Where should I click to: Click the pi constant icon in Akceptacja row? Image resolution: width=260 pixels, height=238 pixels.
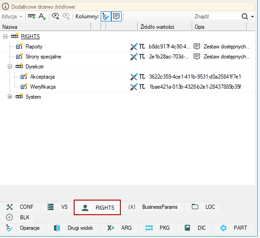point(142,77)
